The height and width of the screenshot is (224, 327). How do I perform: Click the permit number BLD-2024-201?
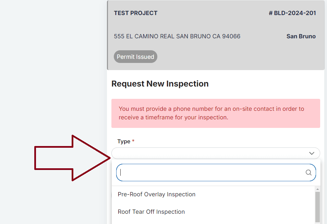click(x=292, y=13)
